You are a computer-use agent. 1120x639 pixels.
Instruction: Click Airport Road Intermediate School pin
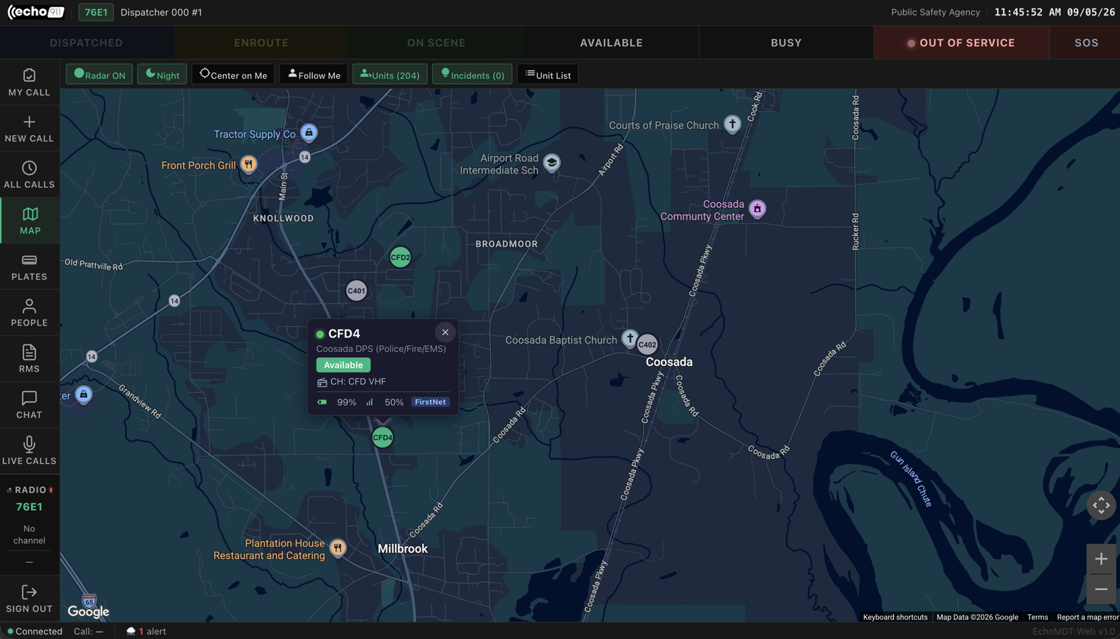(551, 163)
